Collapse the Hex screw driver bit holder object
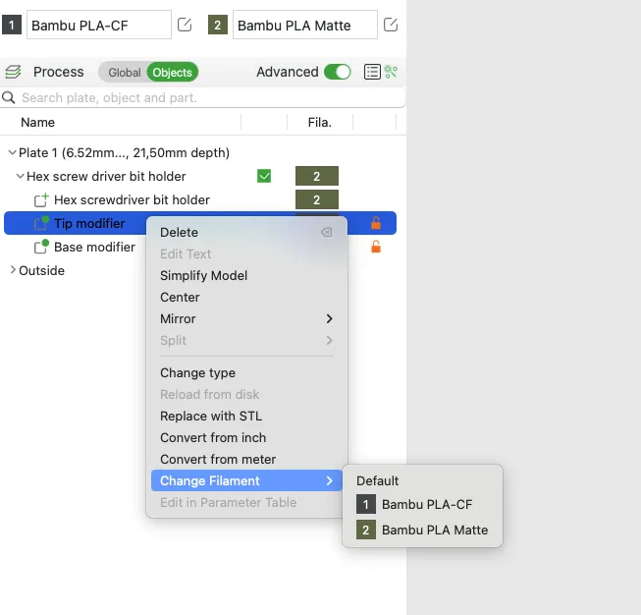Viewport: 641px width, 615px height. [x=20, y=176]
